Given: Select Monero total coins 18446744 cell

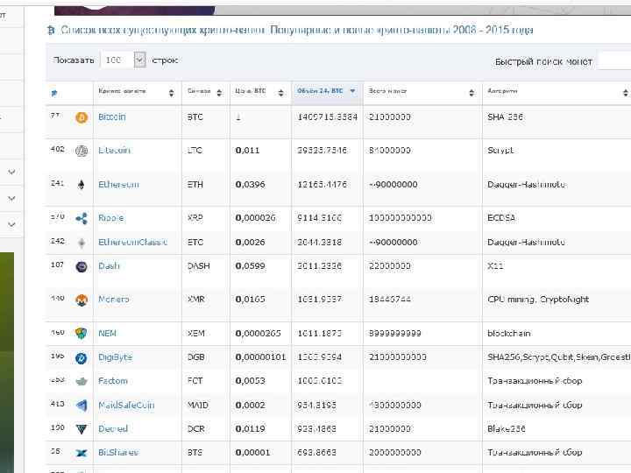Looking at the screenshot, I should tap(389, 300).
